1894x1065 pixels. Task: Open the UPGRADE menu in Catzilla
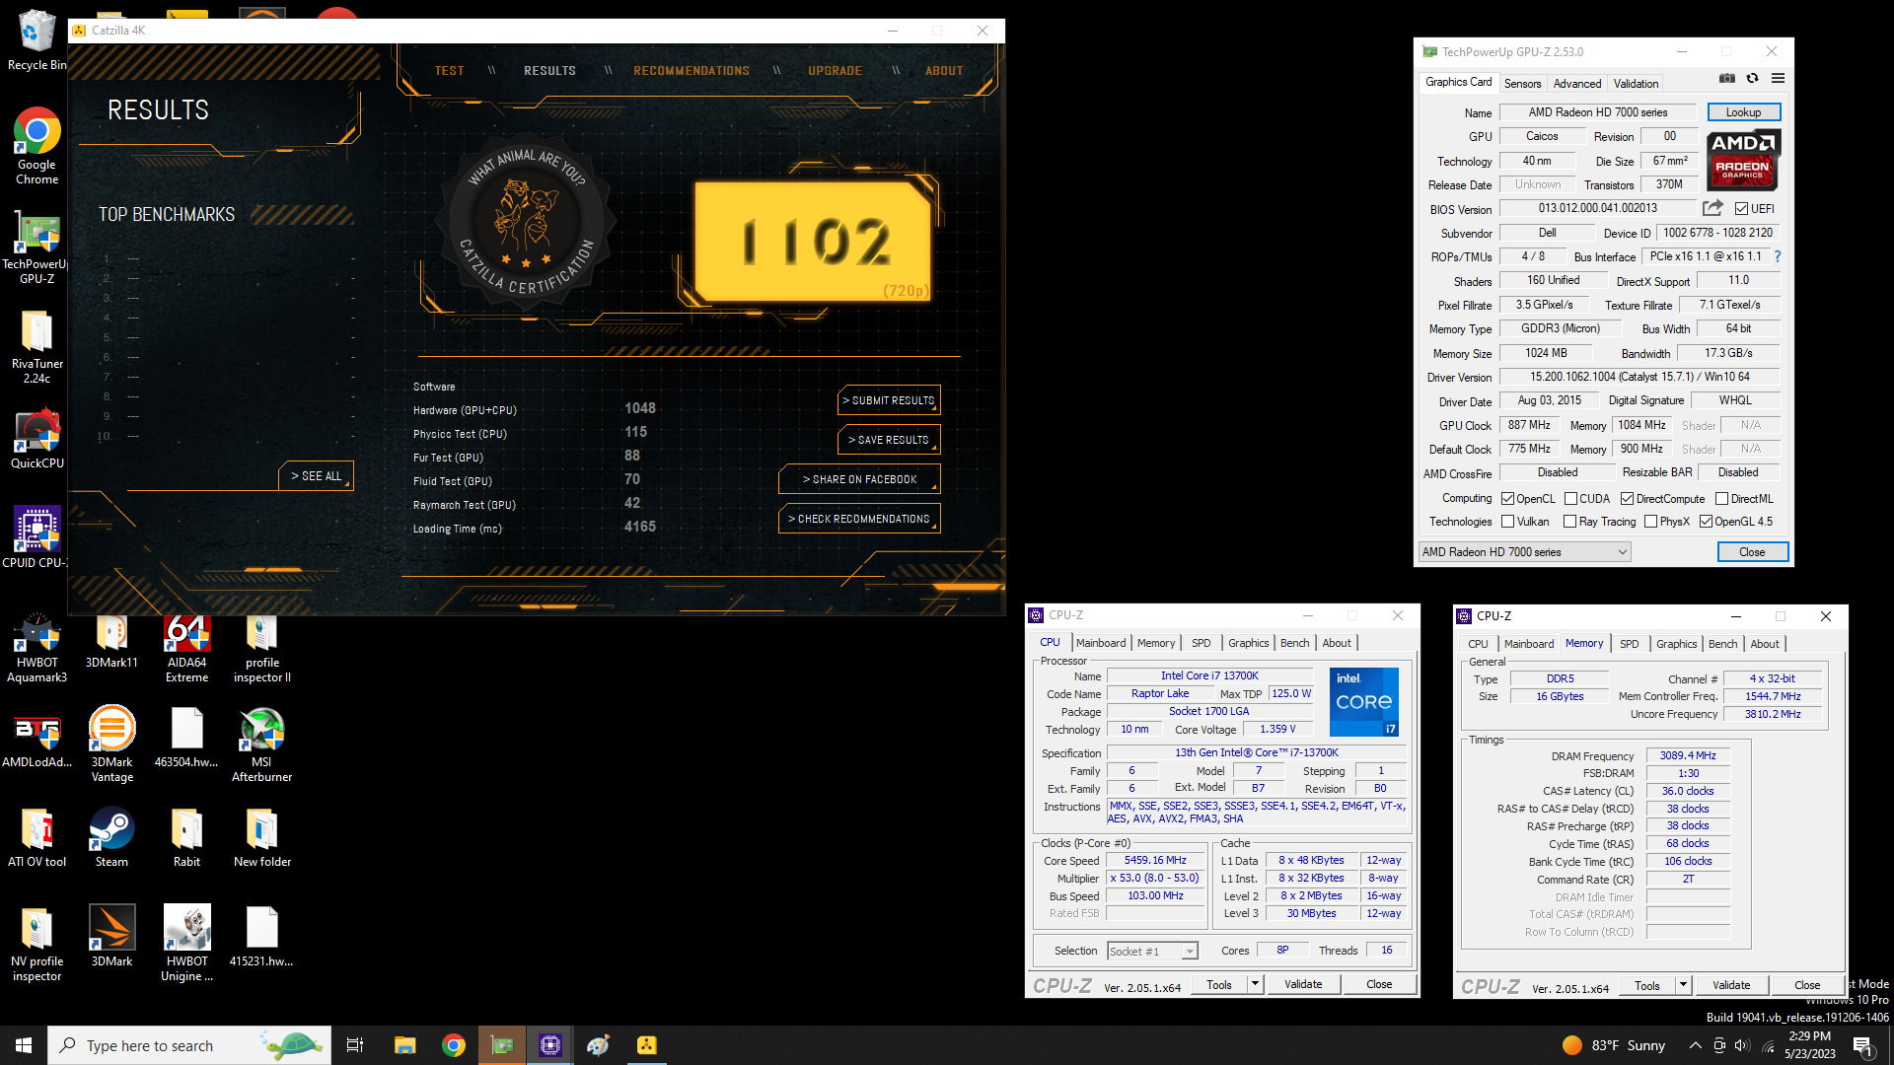click(x=835, y=71)
